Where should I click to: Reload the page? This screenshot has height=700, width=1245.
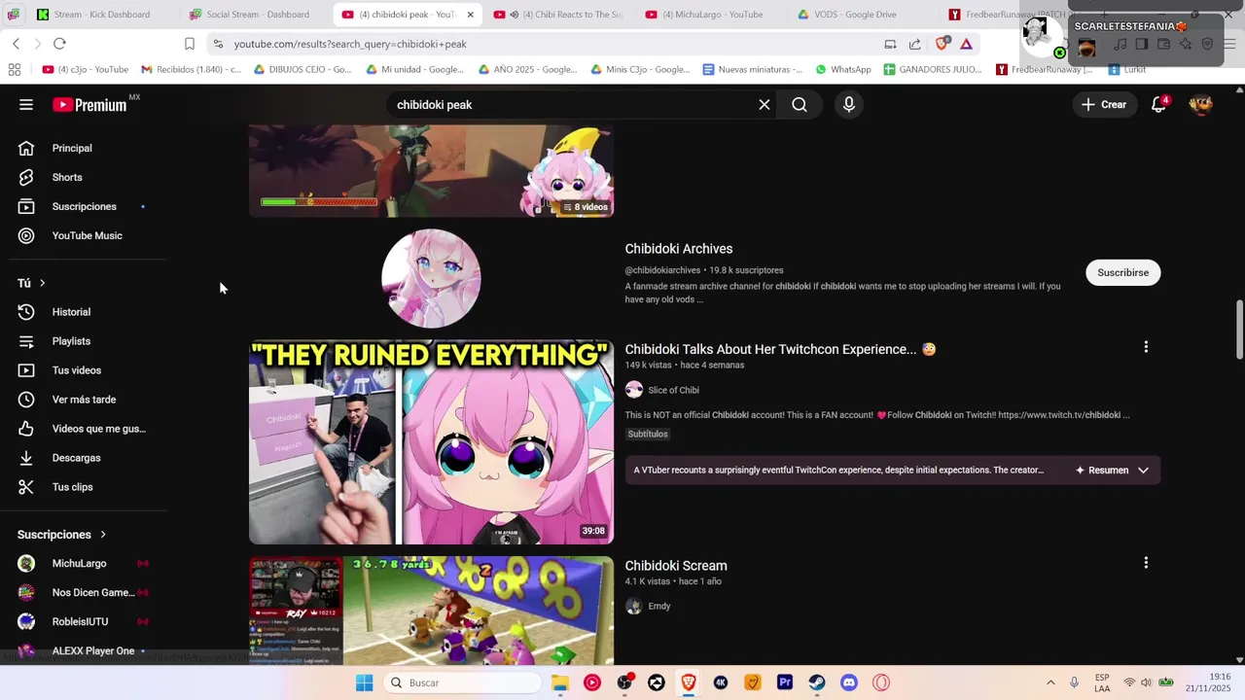pyautogui.click(x=59, y=44)
